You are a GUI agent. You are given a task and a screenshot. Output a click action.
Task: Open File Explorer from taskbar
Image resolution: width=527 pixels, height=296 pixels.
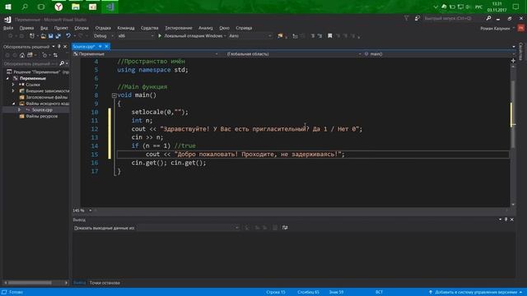(76, 7)
